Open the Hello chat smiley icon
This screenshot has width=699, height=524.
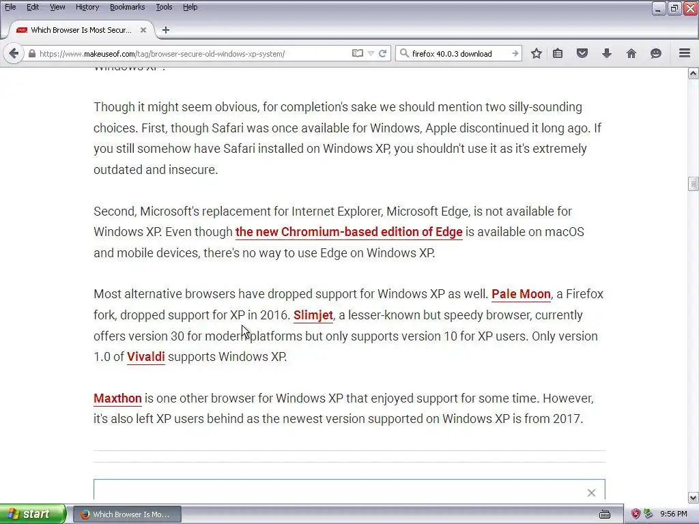pyautogui.click(x=656, y=53)
